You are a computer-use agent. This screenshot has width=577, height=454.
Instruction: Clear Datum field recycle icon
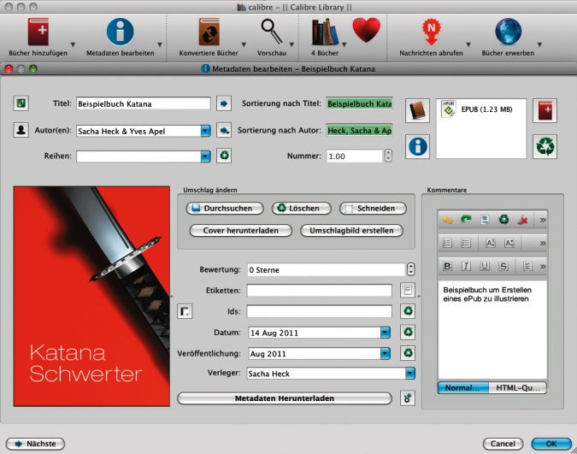coord(408,332)
